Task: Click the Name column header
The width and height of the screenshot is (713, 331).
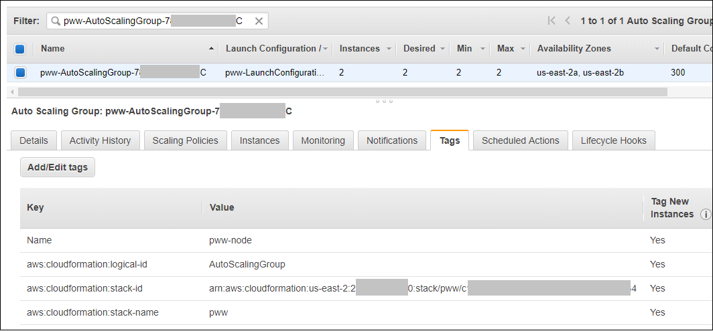Action: coord(53,49)
